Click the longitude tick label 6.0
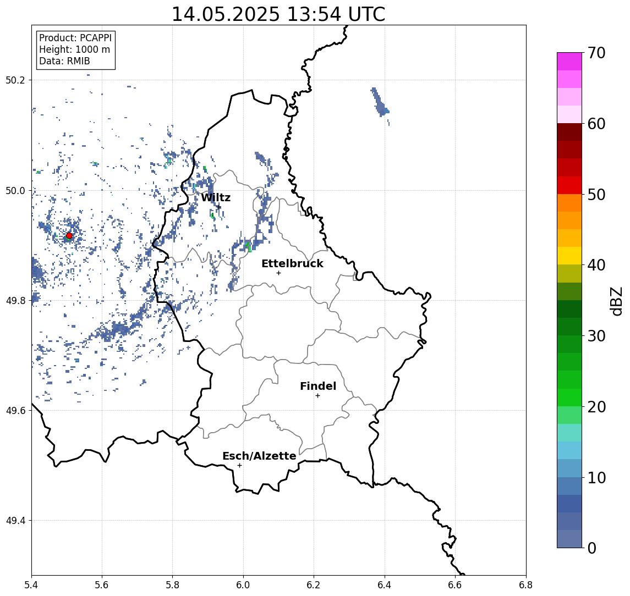Image resolution: width=630 pixels, height=596 pixels. click(x=243, y=585)
